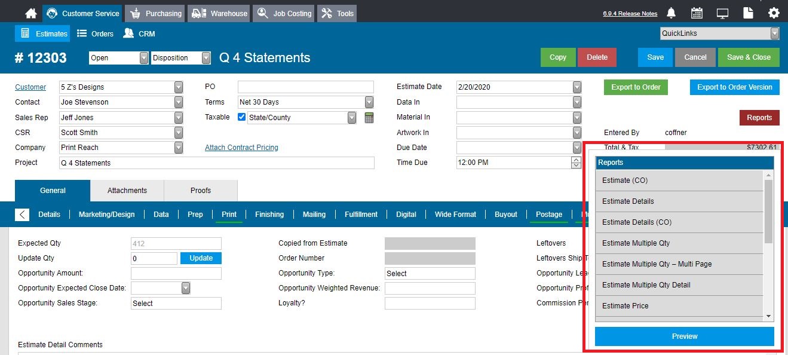Image resolution: width=788 pixels, height=355 pixels.
Task: Click the monitor display icon
Action: (x=722, y=13)
